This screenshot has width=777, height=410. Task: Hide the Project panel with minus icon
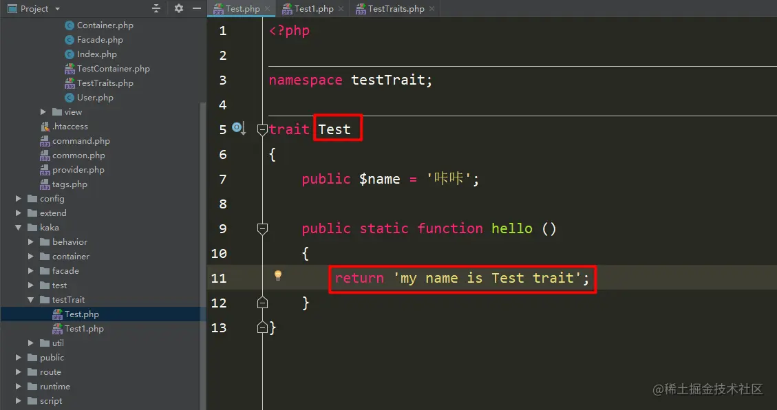(x=197, y=8)
